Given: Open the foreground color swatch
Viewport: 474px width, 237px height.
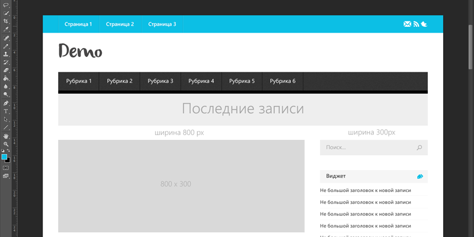Looking at the screenshot, I should [4, 156].
